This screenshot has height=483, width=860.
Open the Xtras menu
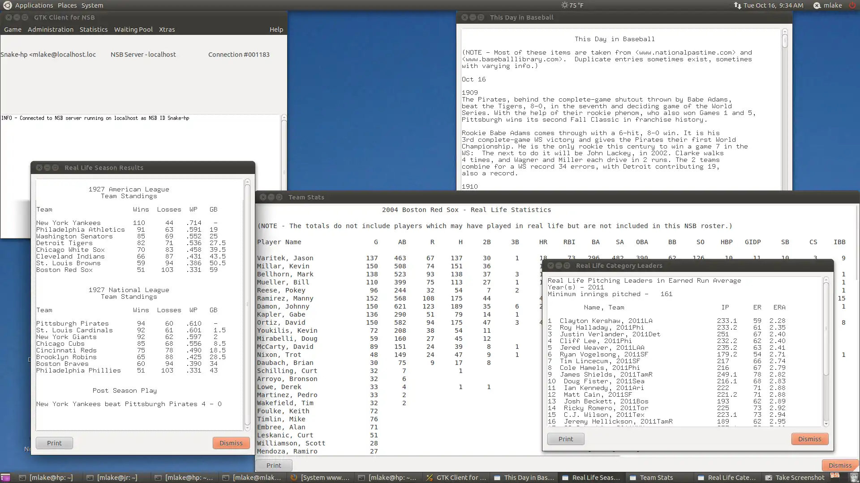(167, 30)
